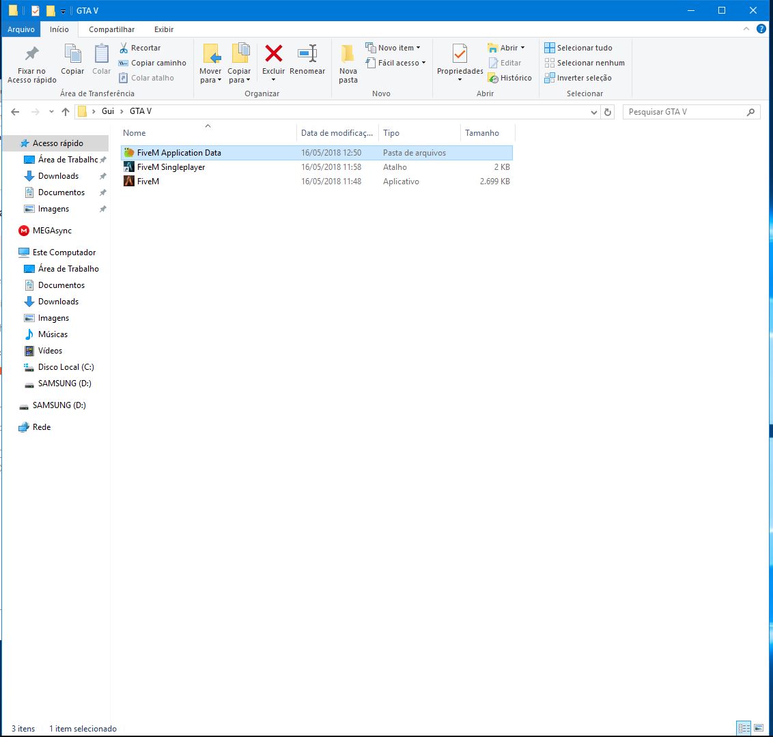Open recent locations dropdown arrow
Image resolution: width=773 pixels, height=737 pixels.
point(51,112)
